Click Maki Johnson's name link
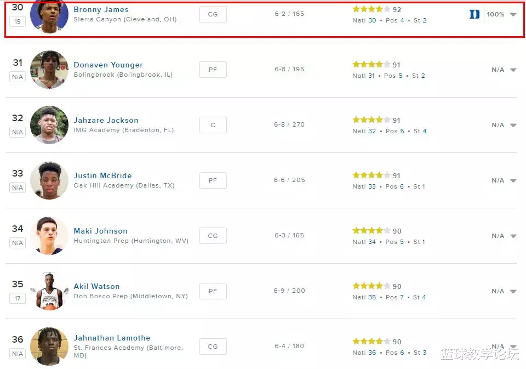Image resolution: width=526 pixels, height=369 pixels. click(100, 231)
